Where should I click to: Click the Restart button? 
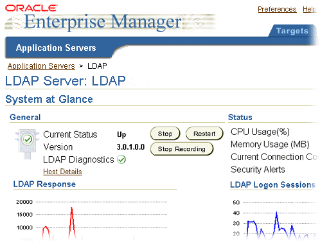tap(204, 134)
